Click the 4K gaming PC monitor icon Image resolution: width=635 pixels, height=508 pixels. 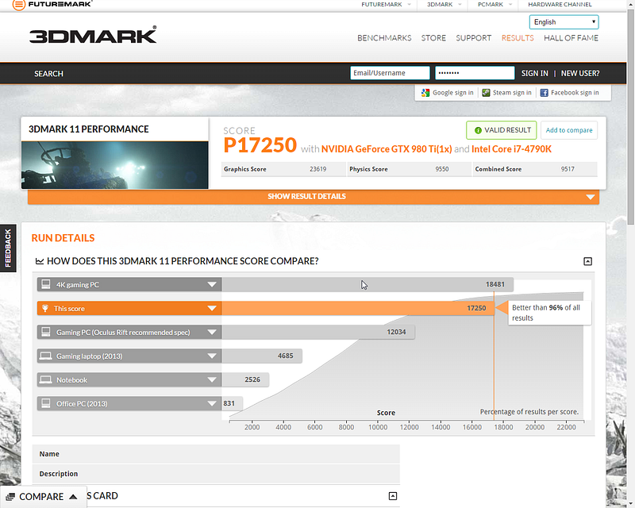pos(46,284)
